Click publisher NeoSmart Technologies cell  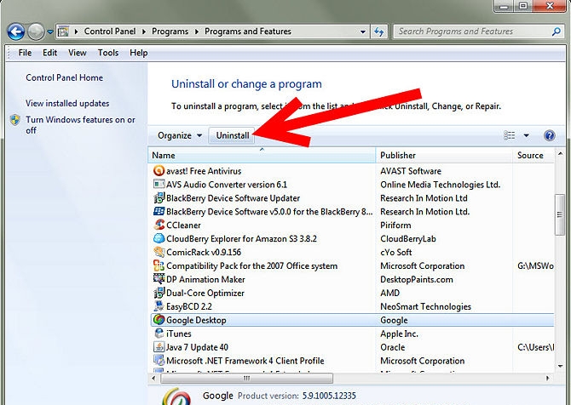coord(425,306)
